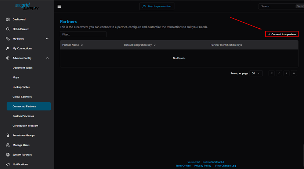
Task: Open Custom Processes page
Action: [23, 116]
